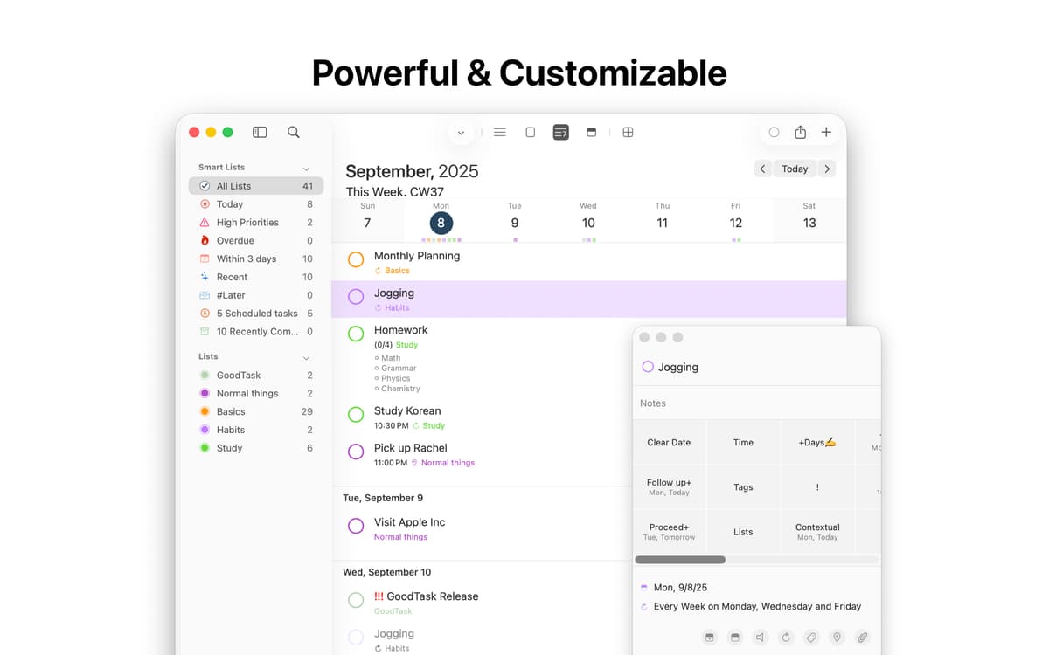The height and width of the screenshot is (655, 1049).
Task: Open the share icon in toolbar
Action: click(800, 132)
